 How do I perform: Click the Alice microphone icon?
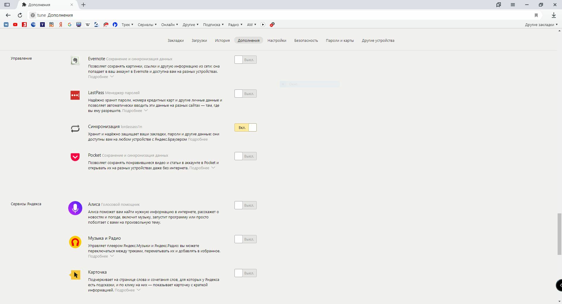pyautogui.click(x=75, y=208)
